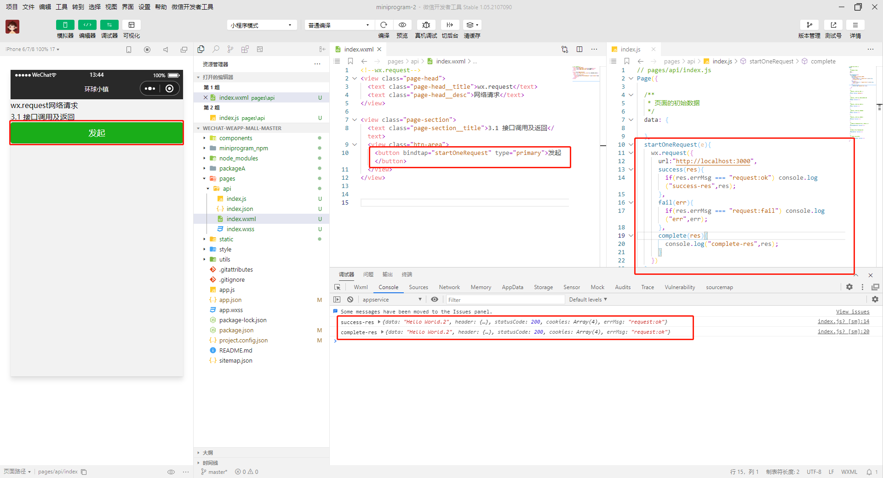This screenshot has height=478, width=883.
Task: Open the 微信开发者工具 menu
Action: 192,7
